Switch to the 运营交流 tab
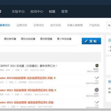Image resolution: width=111 pixels, height=111 pixels. [22, 25]
